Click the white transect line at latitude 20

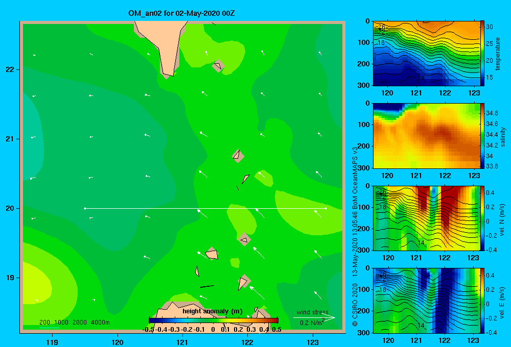click(x=205, y=208)
